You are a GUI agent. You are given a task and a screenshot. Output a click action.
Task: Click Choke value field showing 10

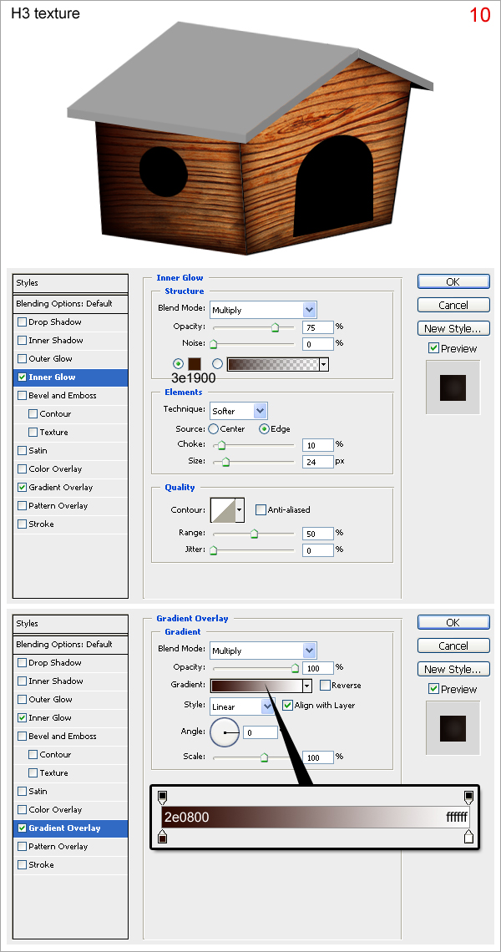(317, 445)
